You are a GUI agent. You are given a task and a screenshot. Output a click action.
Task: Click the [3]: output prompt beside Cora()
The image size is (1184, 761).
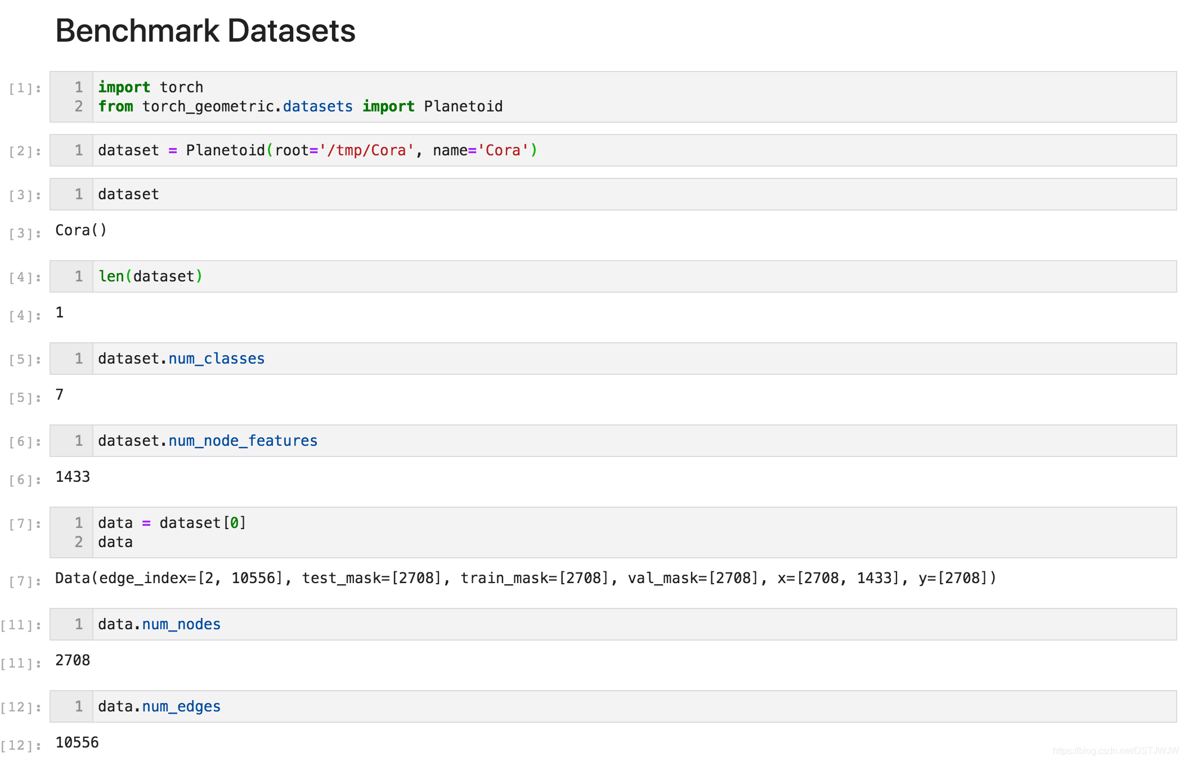point(25,234)
